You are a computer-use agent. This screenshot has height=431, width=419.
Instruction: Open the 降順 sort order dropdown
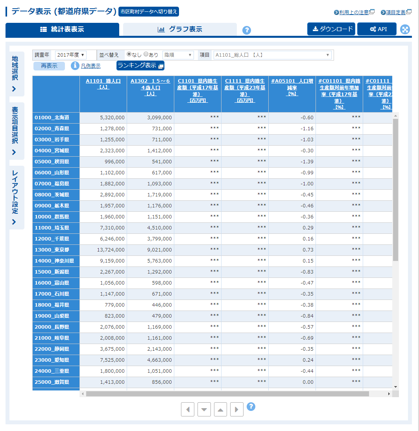click(178, 55)
